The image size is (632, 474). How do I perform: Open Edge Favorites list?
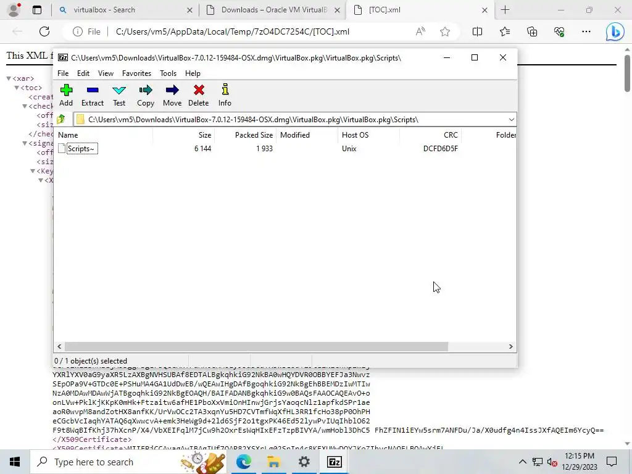click(x=505, y=31)
